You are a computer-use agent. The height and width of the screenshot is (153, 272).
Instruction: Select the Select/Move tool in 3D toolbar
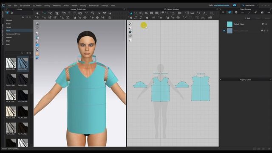click(45, 13)
